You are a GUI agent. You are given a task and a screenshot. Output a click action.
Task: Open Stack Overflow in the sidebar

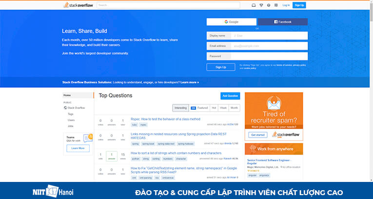[x=77, y=108]
